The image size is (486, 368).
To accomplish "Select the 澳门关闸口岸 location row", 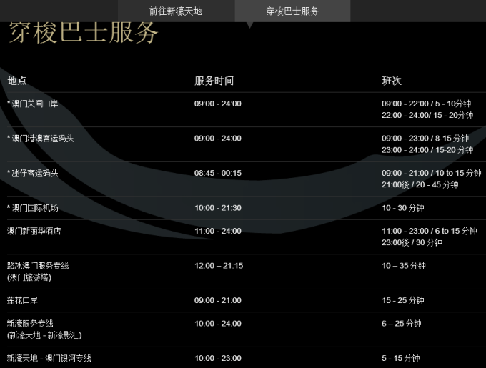I will point(33,104).
